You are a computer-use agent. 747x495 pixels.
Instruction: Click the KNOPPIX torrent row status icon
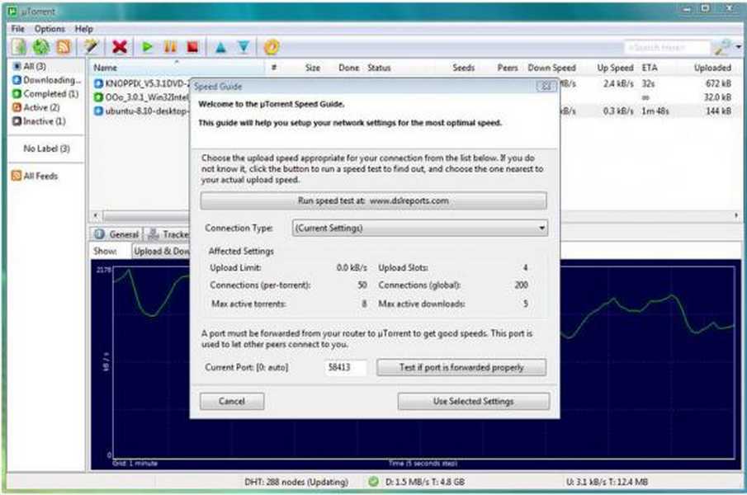[98, 84]
